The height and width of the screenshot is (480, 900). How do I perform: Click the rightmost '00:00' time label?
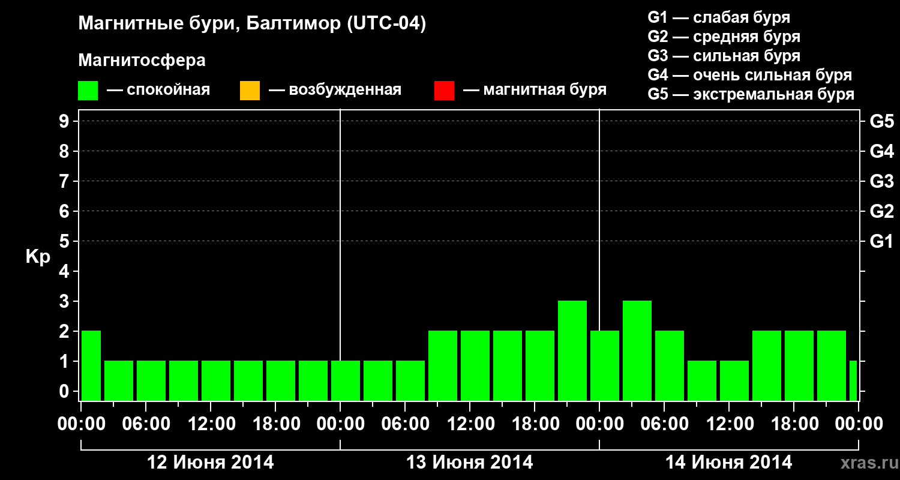[x=859, y=424]
